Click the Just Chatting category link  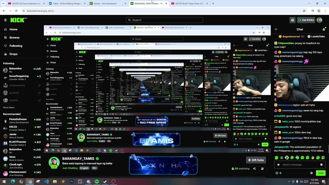[70, 168]
